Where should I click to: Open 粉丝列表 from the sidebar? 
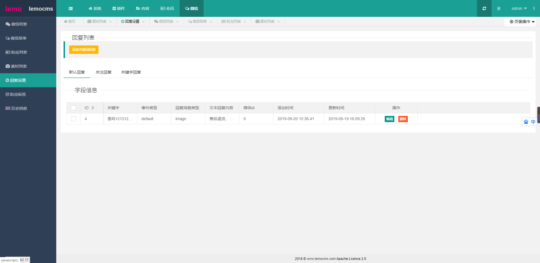point(19,52)
